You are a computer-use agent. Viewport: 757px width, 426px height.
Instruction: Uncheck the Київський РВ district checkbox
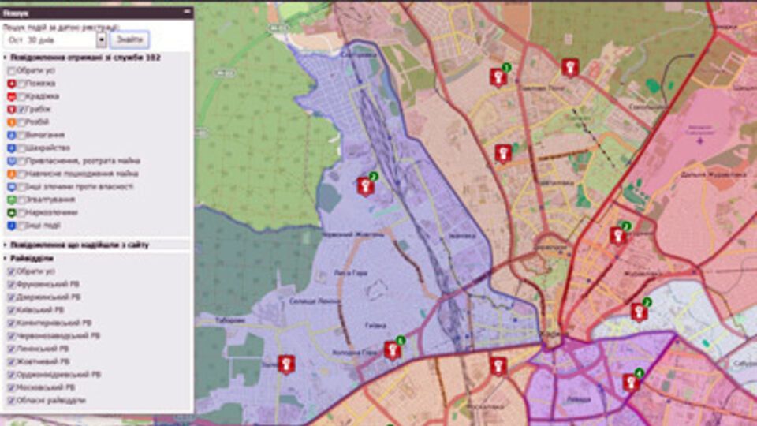point(11,310)
